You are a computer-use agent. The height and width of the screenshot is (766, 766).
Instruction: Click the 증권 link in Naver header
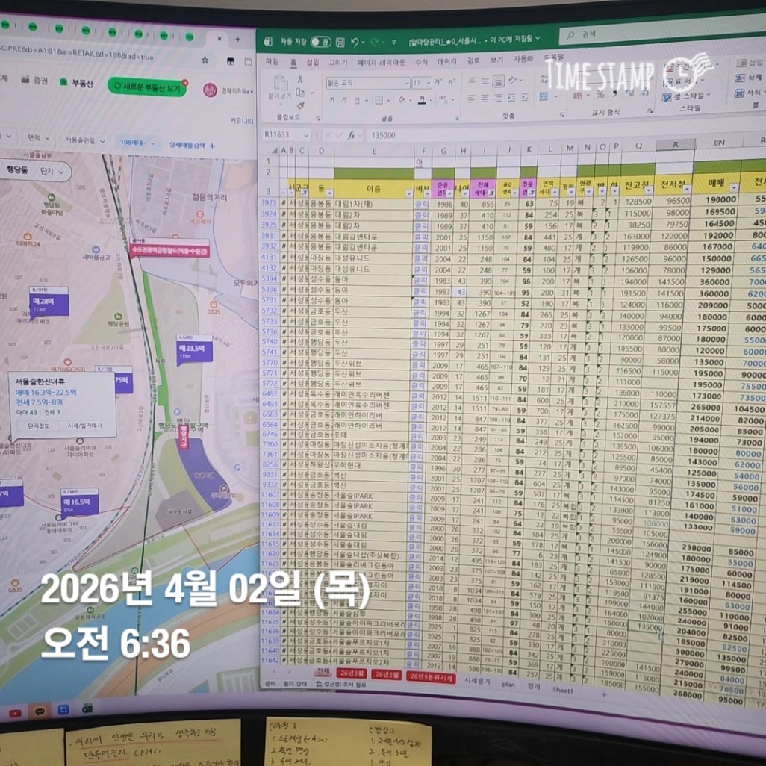point(34,80)
